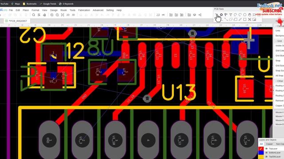The height and width of the screenshot is (159, 284).
Task: Select the Rectangle tool in PCB Tools
Action: 245,19
